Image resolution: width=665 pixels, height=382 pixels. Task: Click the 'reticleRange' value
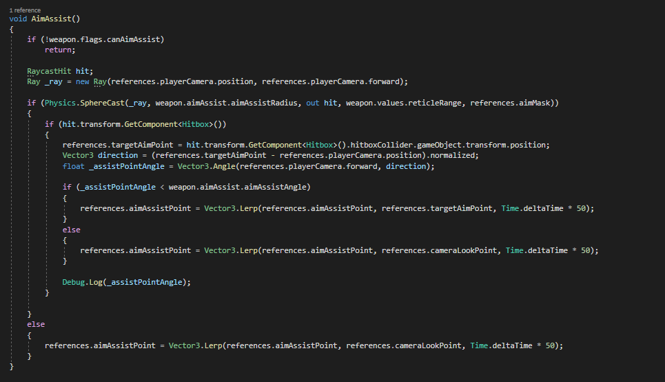[435, 103]
